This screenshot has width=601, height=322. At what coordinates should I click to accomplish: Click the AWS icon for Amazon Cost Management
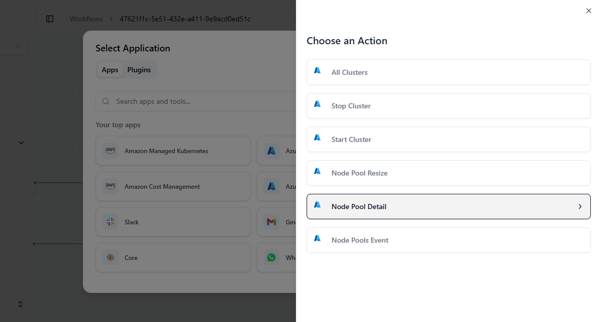tap(110, 186)
